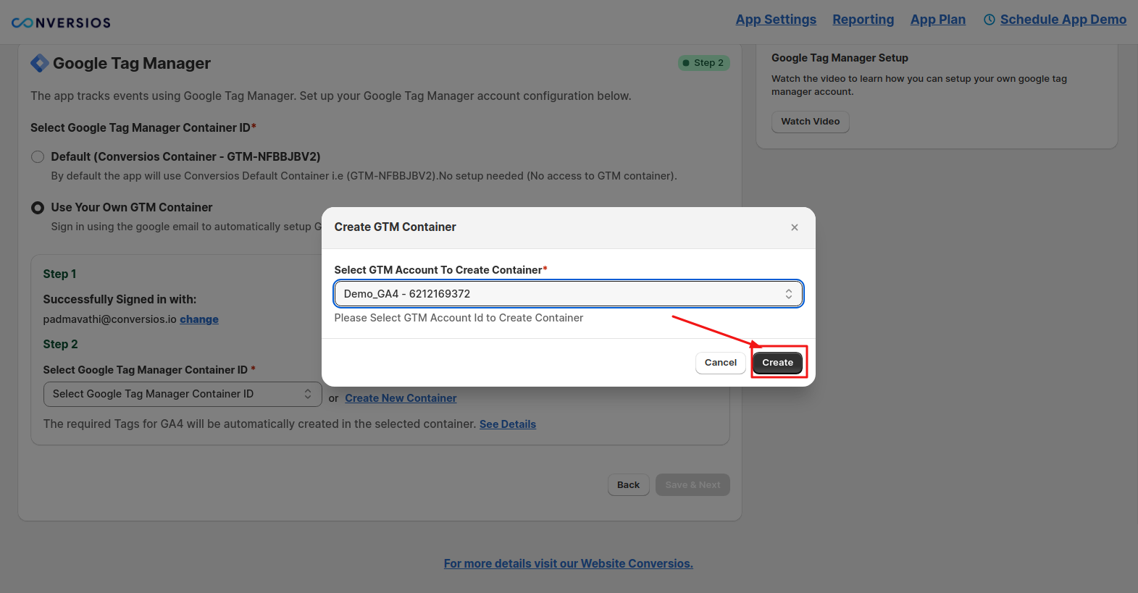Open the Schedule App Demo link
The image size is (1138, 593).
tap(1063, 20)
